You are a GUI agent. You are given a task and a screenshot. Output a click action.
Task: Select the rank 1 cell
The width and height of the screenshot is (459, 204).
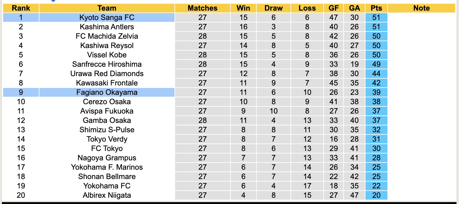21,17
